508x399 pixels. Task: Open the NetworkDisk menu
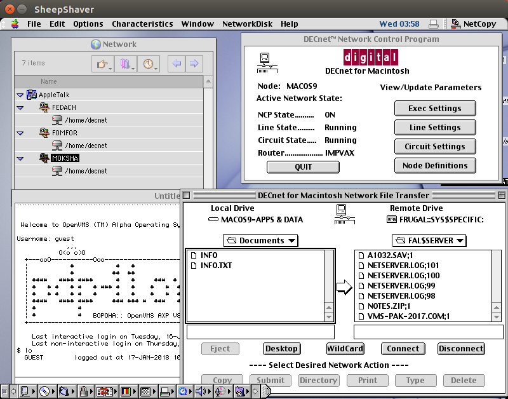pyautogui.click(x=247, y=24)
